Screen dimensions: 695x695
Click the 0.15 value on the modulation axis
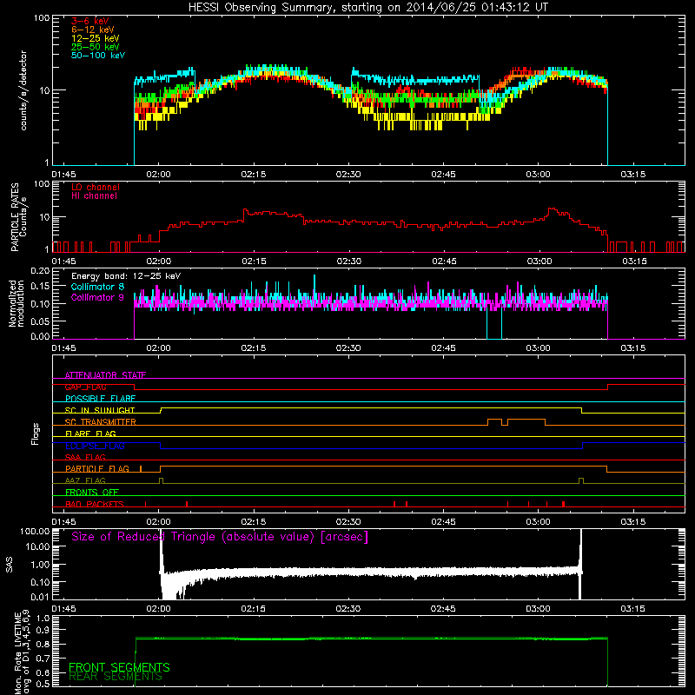point(40,286)
